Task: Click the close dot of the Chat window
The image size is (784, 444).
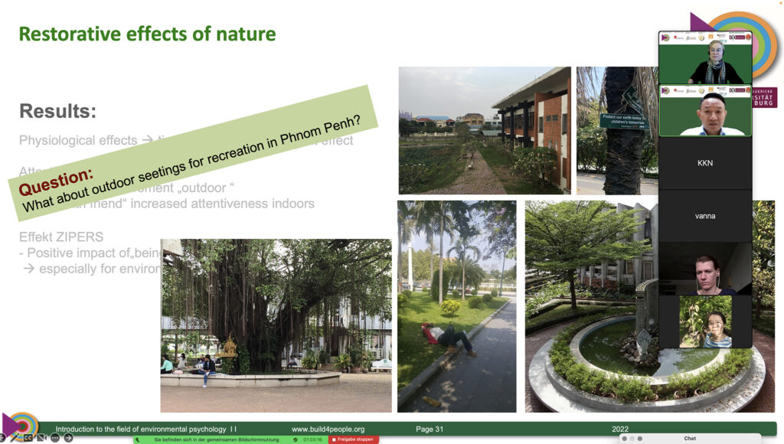Action: (625, 439)
